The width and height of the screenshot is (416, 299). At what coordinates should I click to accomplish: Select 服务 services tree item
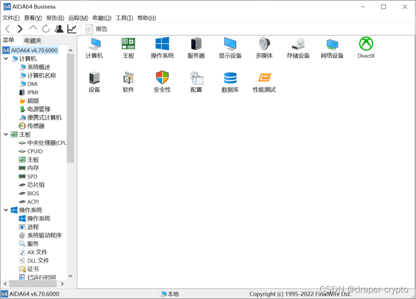[29, 244]
